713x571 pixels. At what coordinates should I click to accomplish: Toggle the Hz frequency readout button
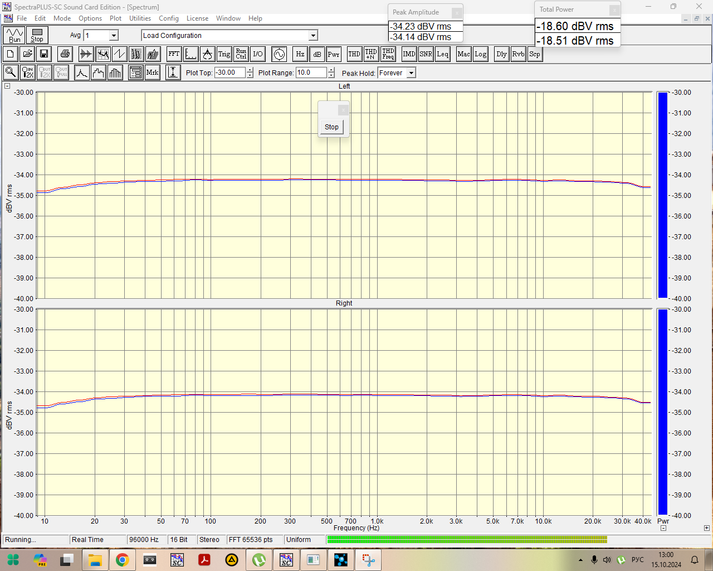click(x=300, y=54)
